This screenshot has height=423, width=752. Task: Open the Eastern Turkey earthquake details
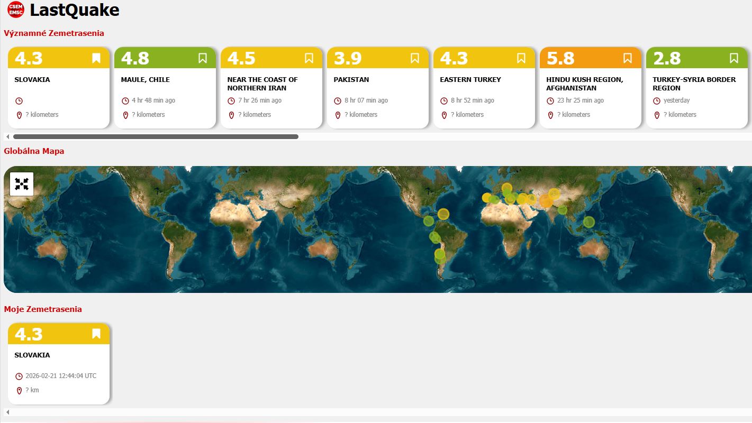click(x=484, y=95)
